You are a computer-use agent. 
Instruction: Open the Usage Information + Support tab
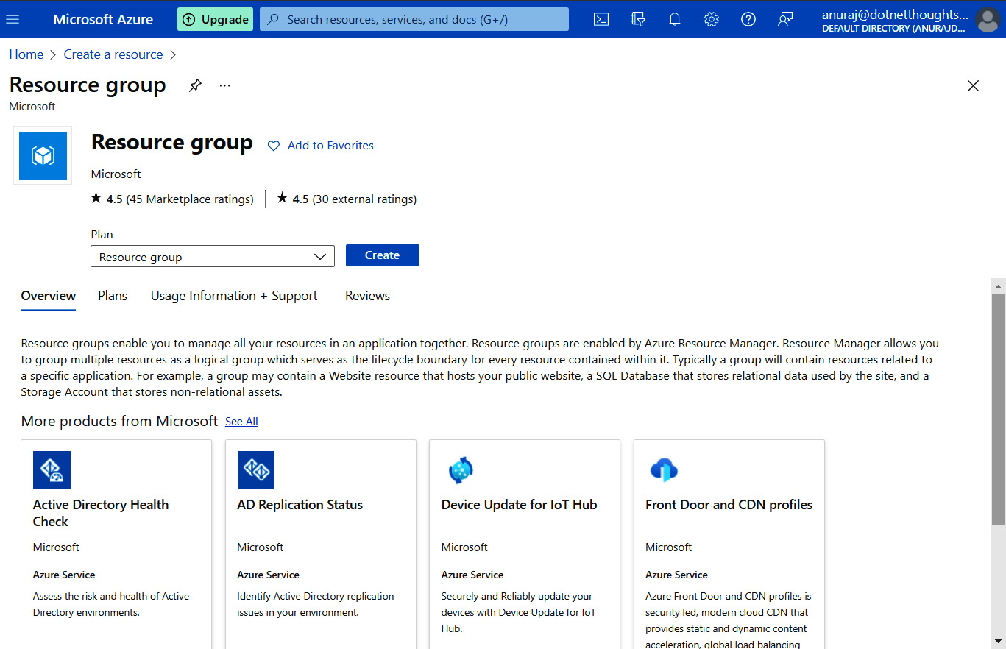pyautogui.click(x=234, y=296)
